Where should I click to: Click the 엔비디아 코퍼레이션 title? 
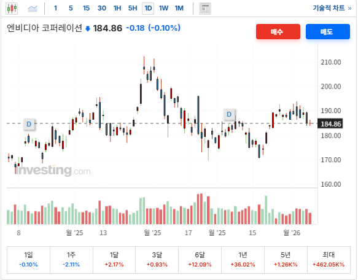point(44,28)
